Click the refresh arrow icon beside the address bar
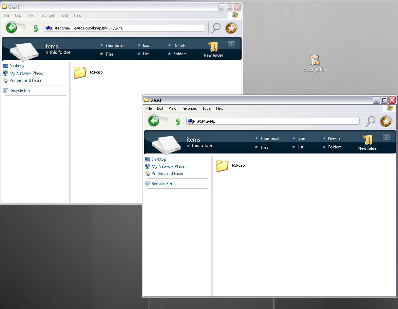Image resolution: width=398 pixels, height=309 pixels. click(178, 121)
